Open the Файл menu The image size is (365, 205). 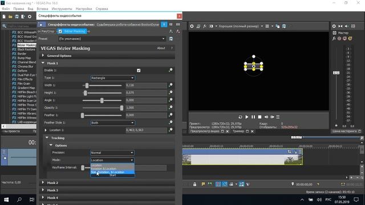pyautogui.click(x=6, y=9)
